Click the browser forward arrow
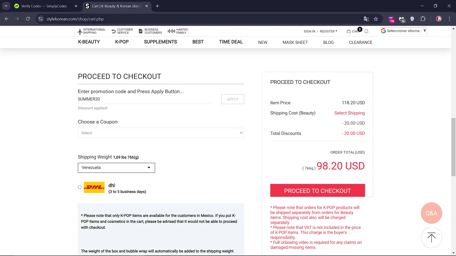 point(17,19)
